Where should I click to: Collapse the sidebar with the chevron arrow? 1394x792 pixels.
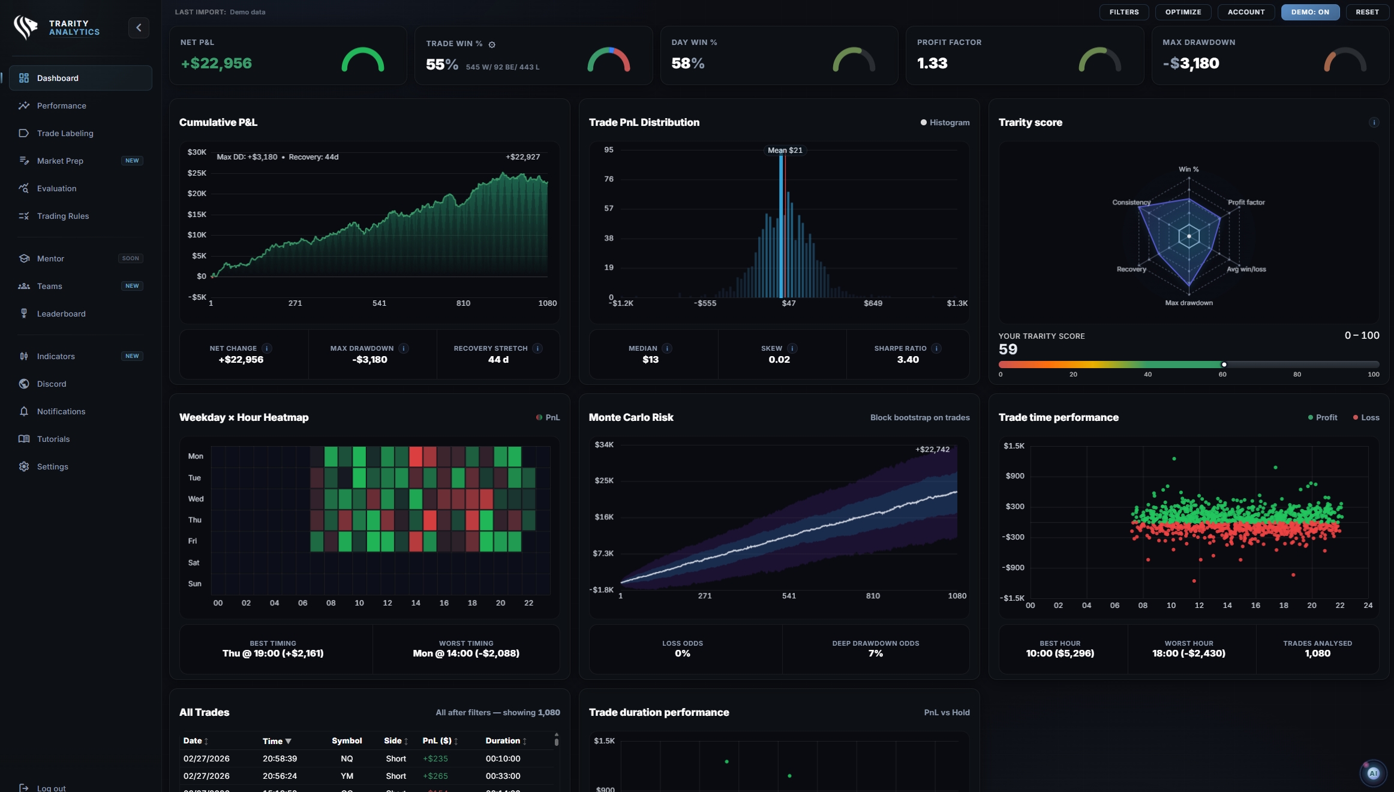point(139,28)
